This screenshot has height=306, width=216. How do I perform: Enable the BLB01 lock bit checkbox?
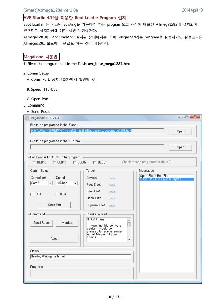point(95,162)
